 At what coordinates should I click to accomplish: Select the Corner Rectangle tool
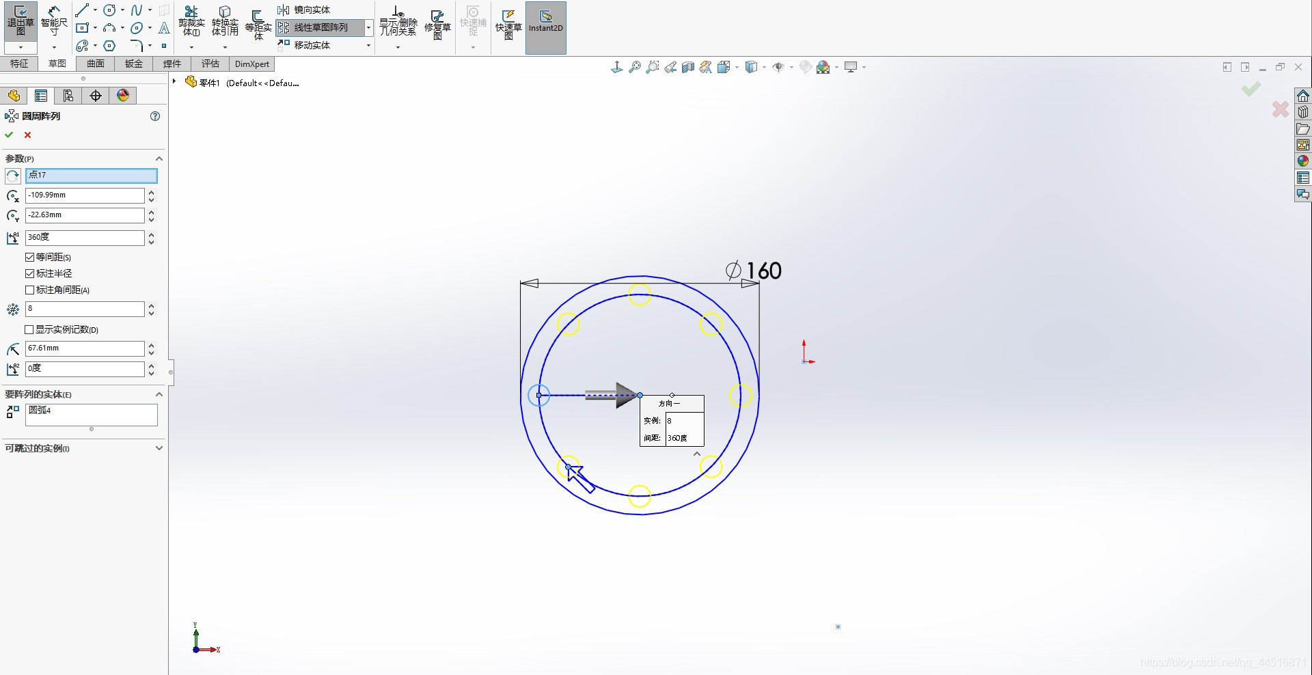(x=82, y=28)
